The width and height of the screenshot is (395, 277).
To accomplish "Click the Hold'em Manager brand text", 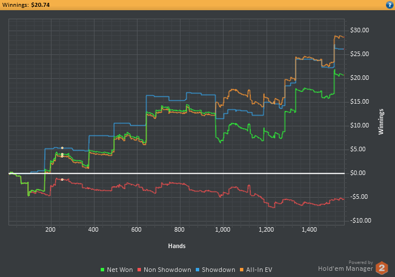I will 345,269.
